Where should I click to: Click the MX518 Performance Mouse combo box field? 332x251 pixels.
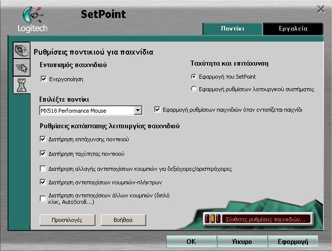91,110
